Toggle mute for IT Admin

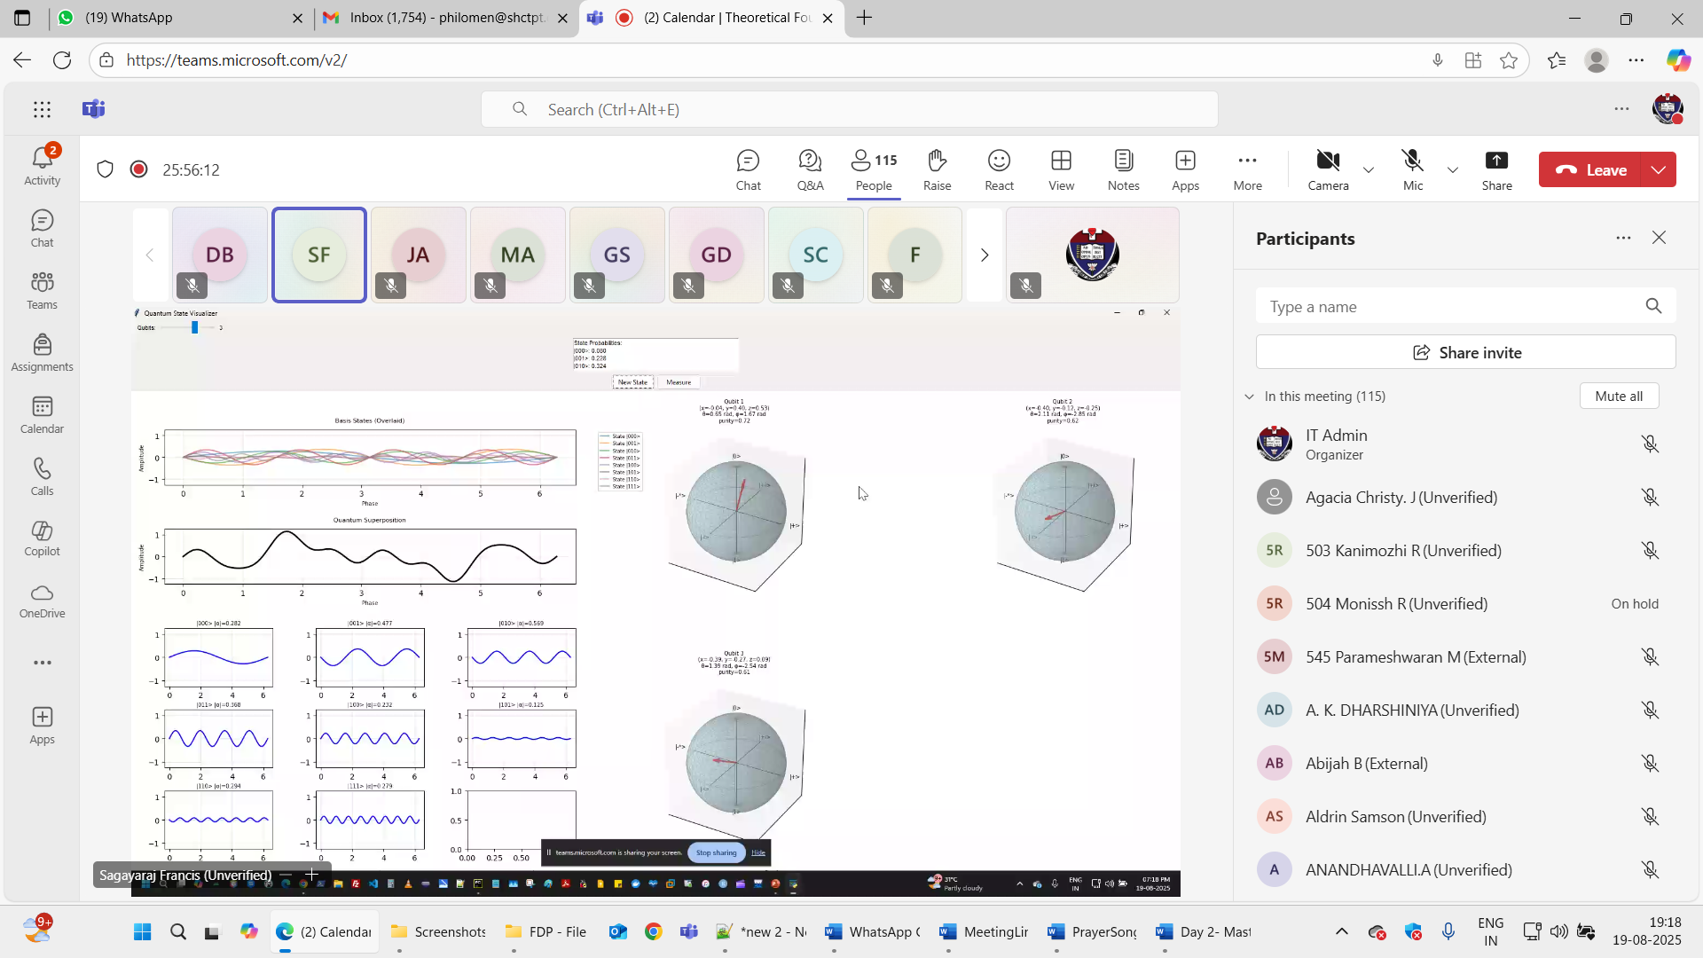click(1650, 444)
